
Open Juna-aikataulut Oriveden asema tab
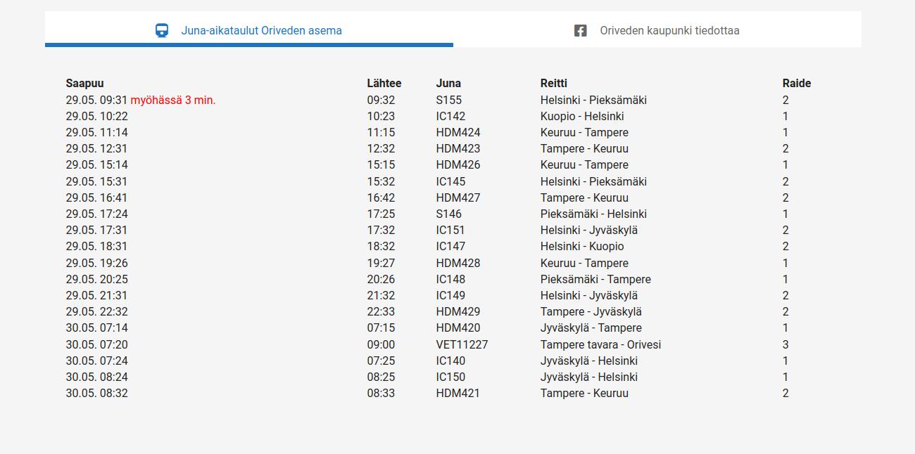(x=249, y=30)
